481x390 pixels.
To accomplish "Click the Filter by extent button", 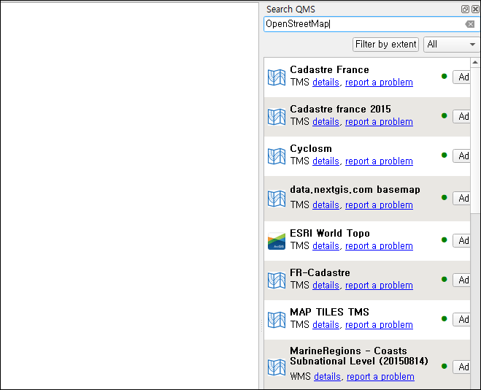I will [385, 45].
